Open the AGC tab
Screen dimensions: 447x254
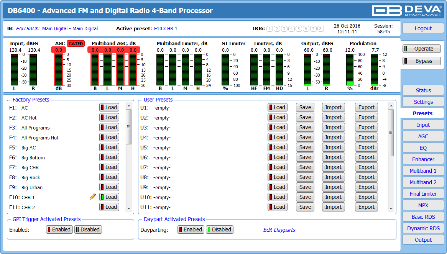(423, 136)
